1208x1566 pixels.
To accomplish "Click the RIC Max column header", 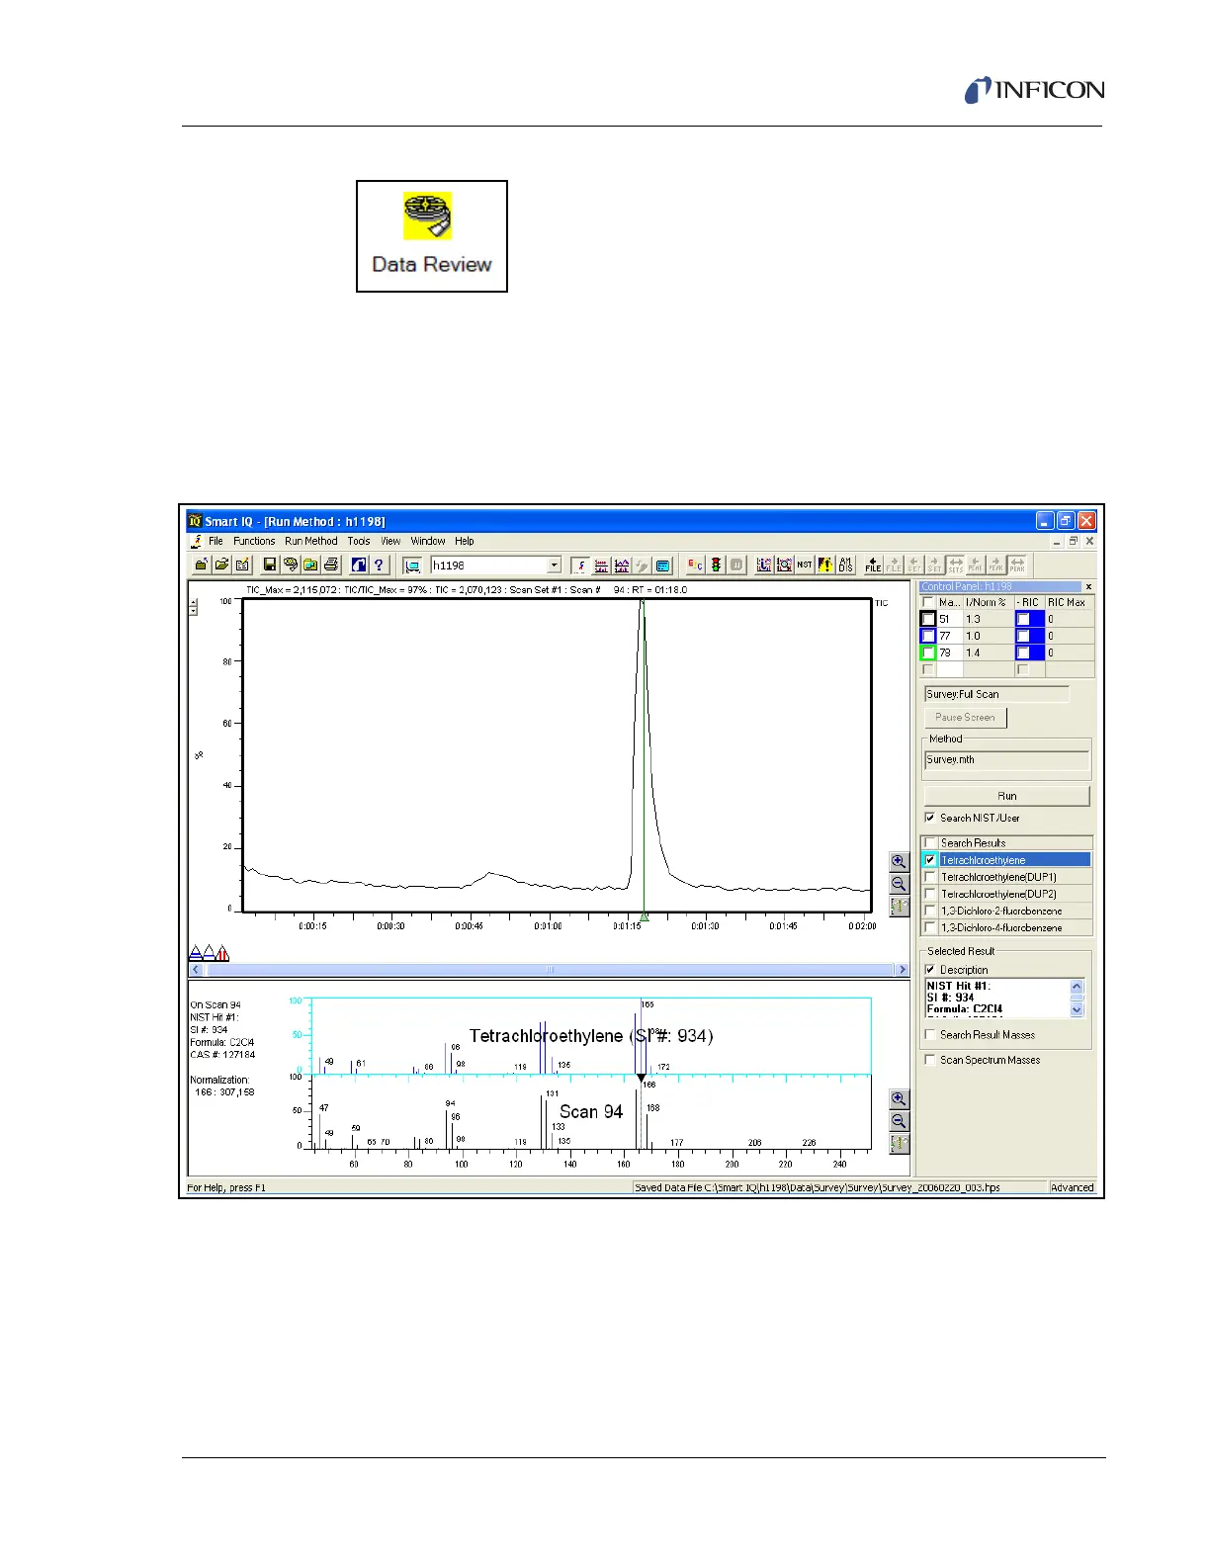I will point(1068,602).
